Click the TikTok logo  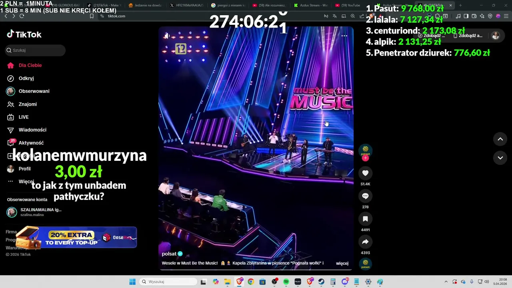pos(24,34)
